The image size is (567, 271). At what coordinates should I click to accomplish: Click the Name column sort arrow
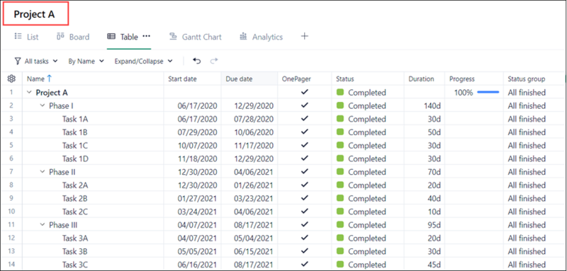pyautogui.click(x=50, y=79)
